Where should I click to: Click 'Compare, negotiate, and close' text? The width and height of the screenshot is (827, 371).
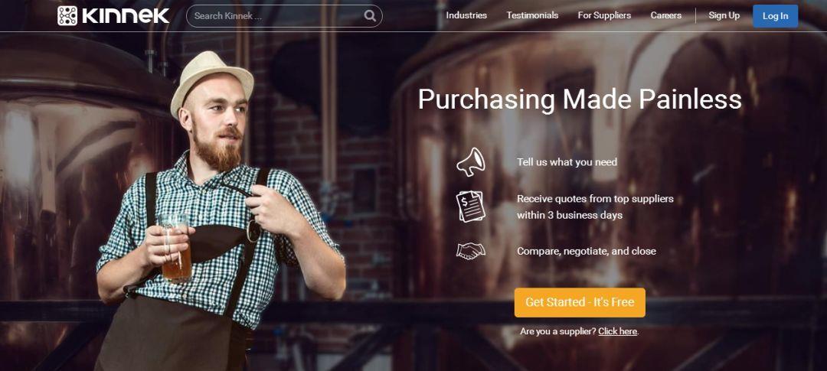click(x=587, y=252)
